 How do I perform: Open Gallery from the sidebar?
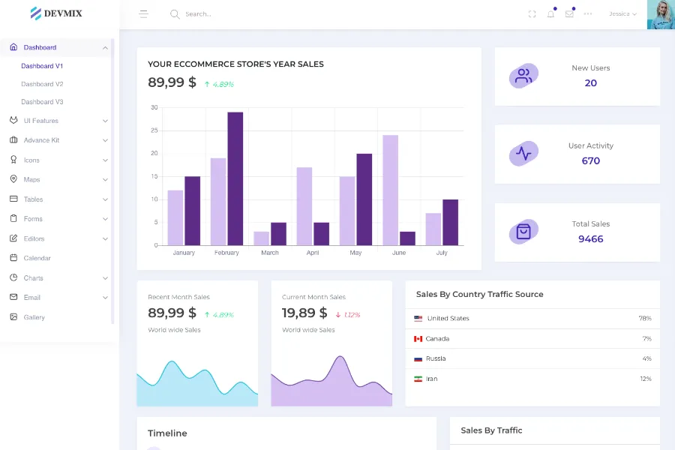tap(34, 317)
